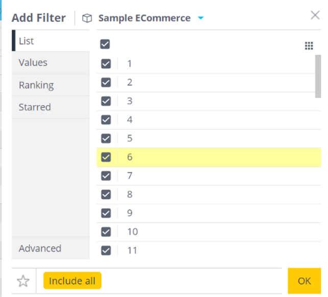Uncheck the checkbox for value 3
Viewport: 328px width, 297px height.
tap(106, 101)
